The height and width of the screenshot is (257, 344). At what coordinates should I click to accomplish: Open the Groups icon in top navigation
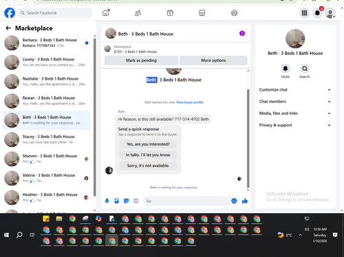coord(234,13)
